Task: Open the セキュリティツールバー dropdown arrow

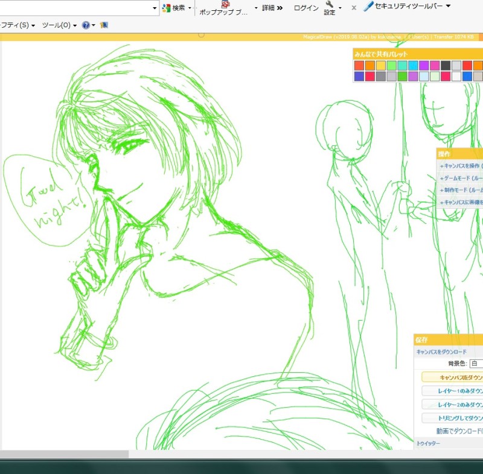Action: 448,6
